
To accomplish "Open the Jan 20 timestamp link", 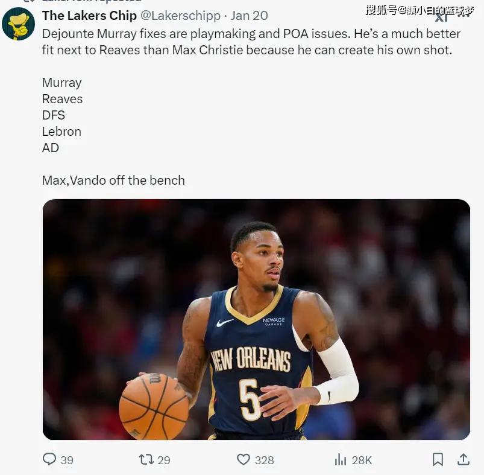I will tap(250, 16).
